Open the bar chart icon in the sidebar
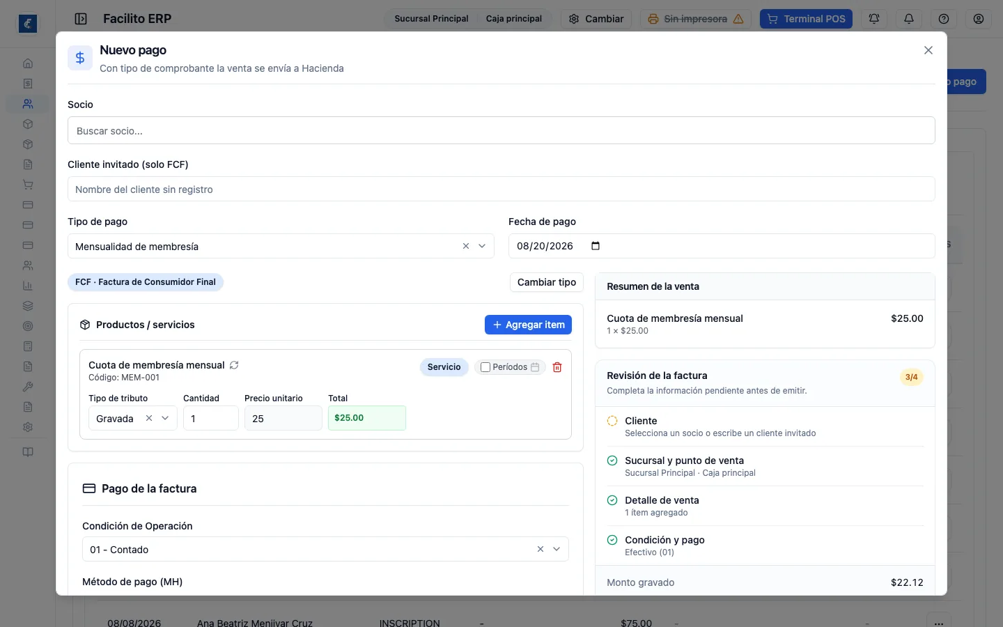This screenshot has height=627, width=1003. (28, 286)
